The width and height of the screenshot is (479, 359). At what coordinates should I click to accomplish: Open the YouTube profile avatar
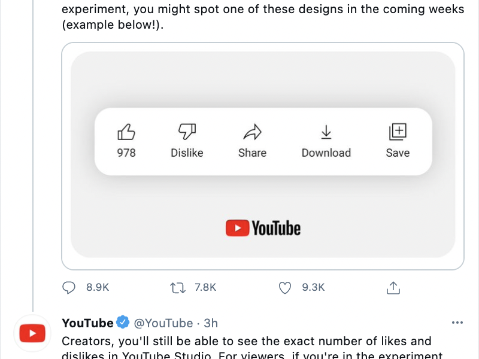point(32,333)
